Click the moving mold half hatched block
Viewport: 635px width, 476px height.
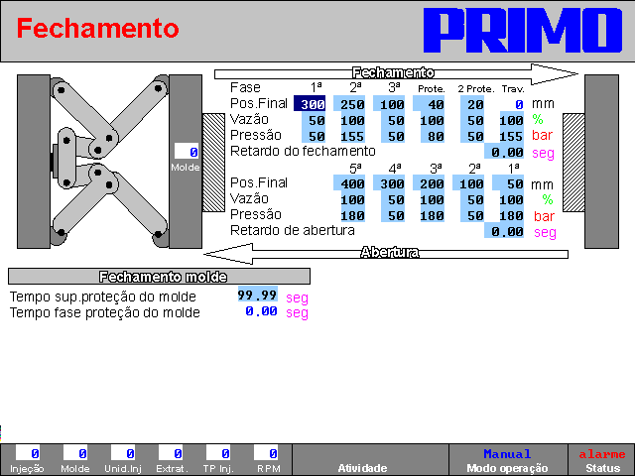click(x=213, y=163)
